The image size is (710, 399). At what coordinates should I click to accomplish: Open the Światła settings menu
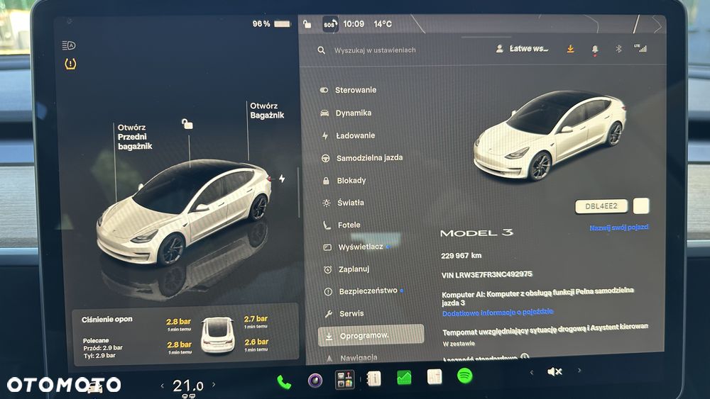(x=343, y=203)
